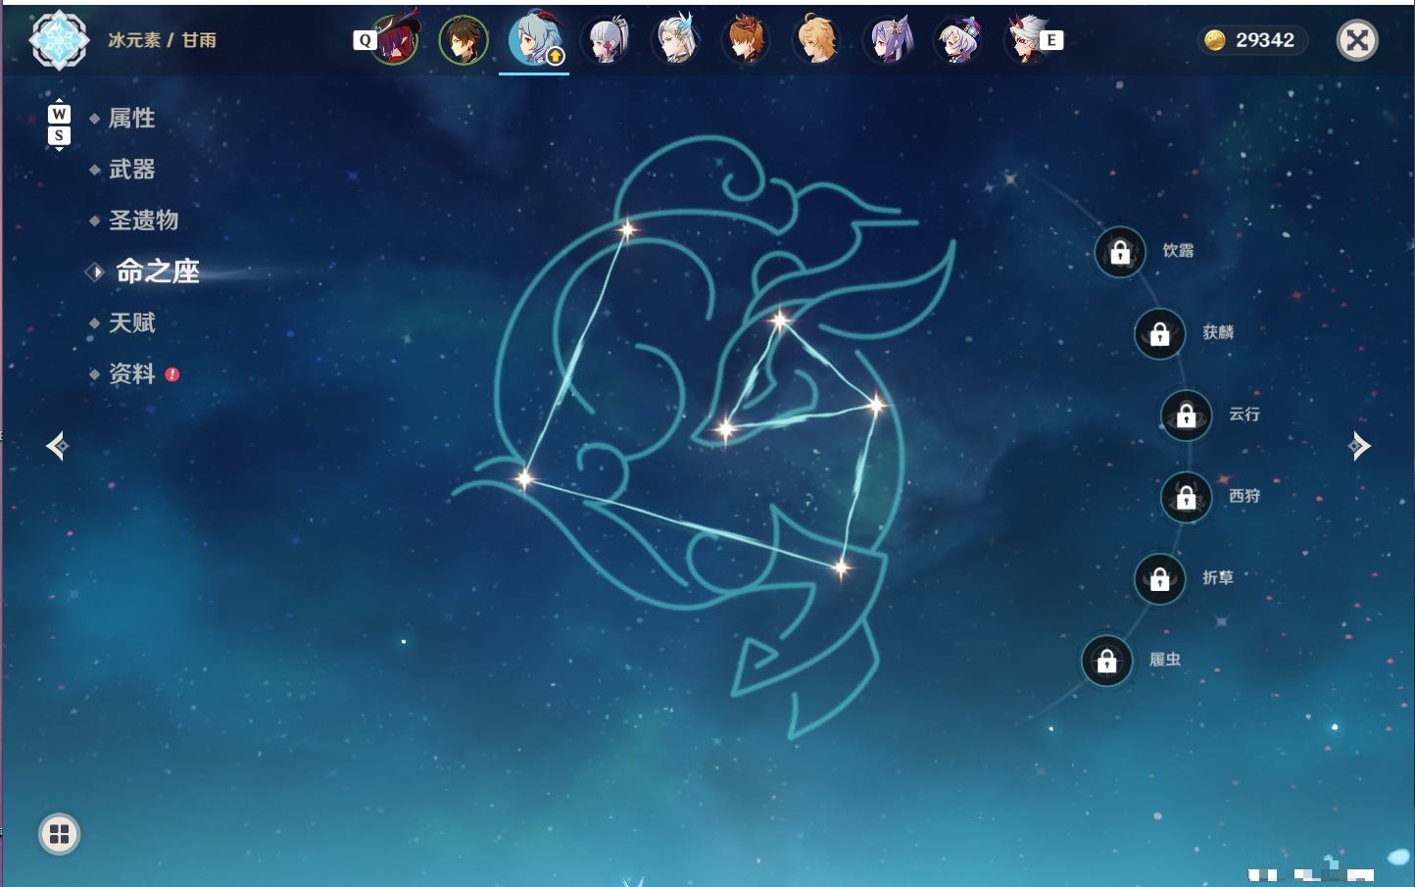Open the locked 云行 constellation node
Image resolution: width=1415 pixels, height=887 pixels.
1186,416
